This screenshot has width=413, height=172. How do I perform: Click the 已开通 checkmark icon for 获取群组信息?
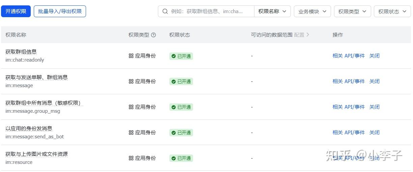click(x=174, y=56)
